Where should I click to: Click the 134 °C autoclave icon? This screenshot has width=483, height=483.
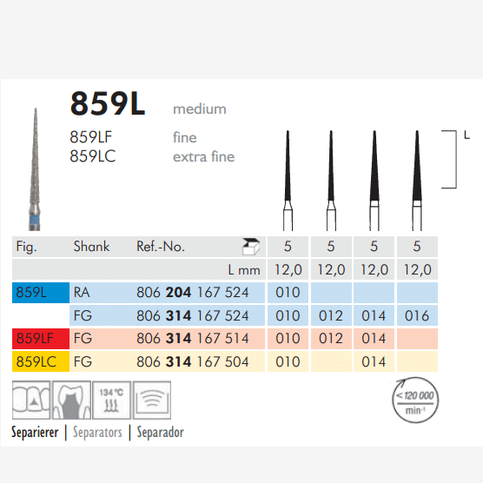point(111,400)
